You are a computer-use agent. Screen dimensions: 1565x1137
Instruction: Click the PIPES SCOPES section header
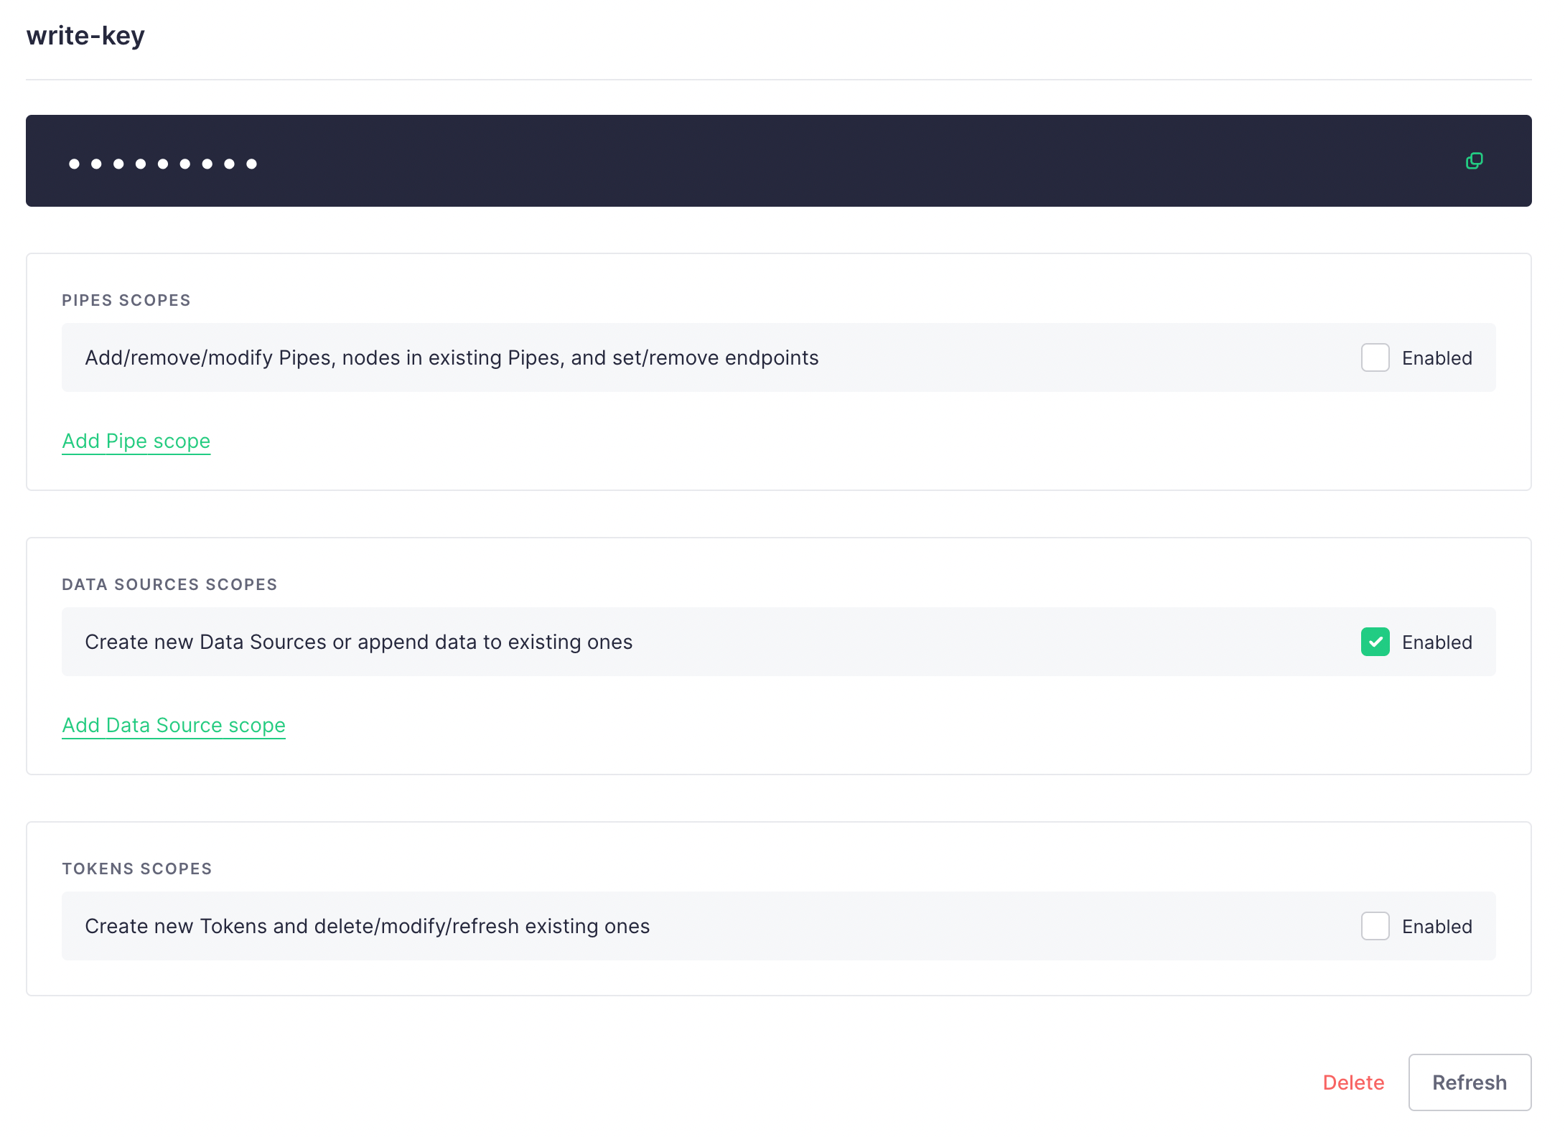pos(126,300)
